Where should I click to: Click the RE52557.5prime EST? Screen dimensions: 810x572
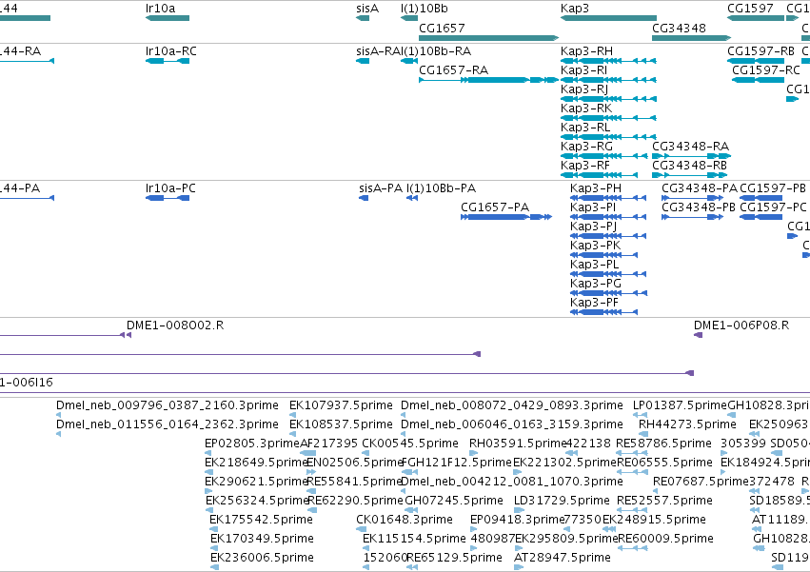tap(632, 510)
